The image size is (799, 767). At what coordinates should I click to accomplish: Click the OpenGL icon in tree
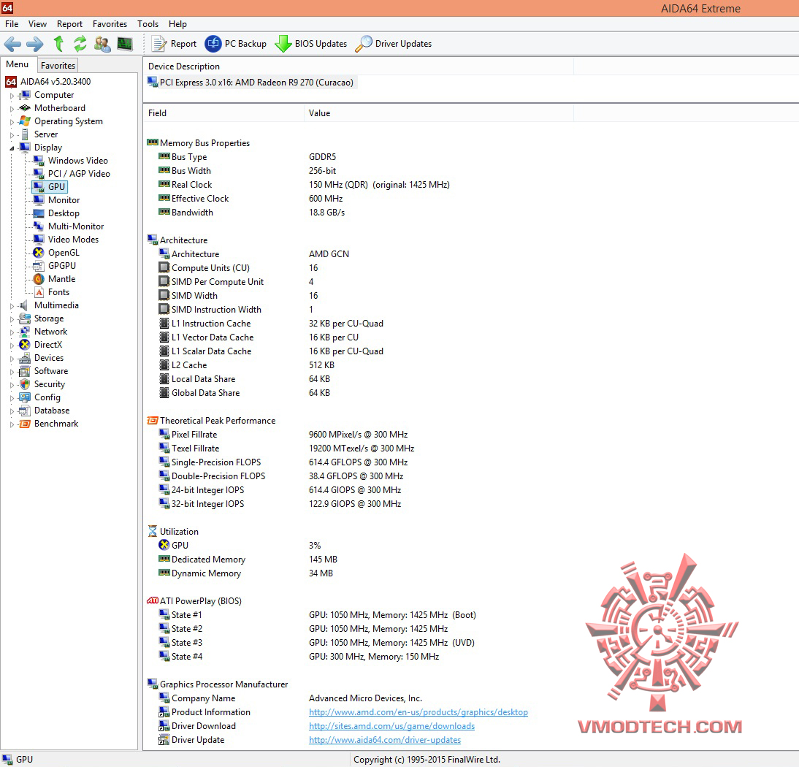39,253
